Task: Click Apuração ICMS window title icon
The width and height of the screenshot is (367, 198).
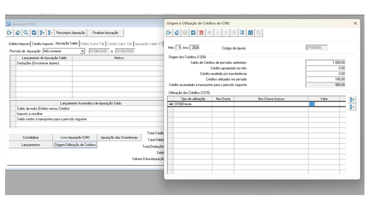Action: click(x=8, y=24)
